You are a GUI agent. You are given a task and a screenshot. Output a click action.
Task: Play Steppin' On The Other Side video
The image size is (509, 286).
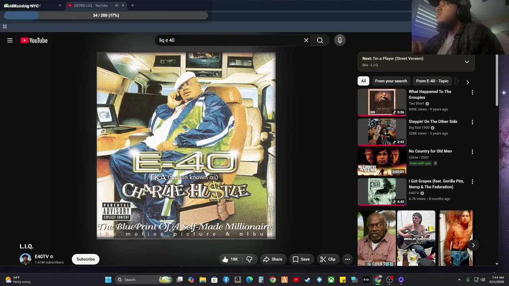click(x=382, y=132)
